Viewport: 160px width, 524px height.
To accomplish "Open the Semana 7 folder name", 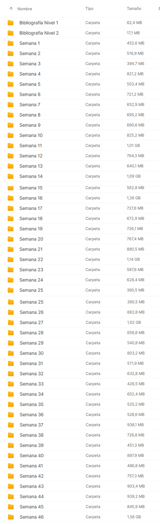I will click(x=30, y=105).
